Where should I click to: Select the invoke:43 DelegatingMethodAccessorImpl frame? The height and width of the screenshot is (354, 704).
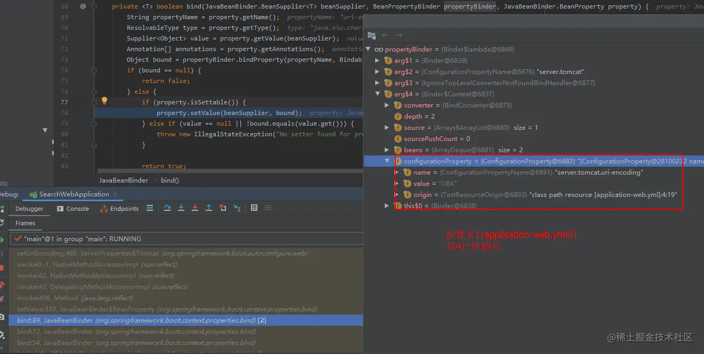click(186, 287)
